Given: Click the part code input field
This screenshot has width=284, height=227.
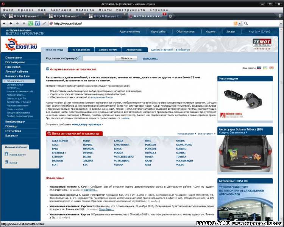Looking at the screenshot, I should [99, 58].
